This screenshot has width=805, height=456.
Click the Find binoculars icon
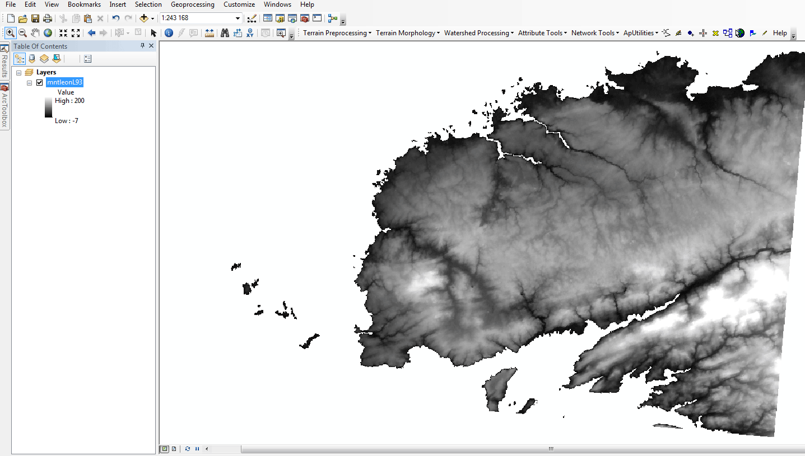coord(225,33)
